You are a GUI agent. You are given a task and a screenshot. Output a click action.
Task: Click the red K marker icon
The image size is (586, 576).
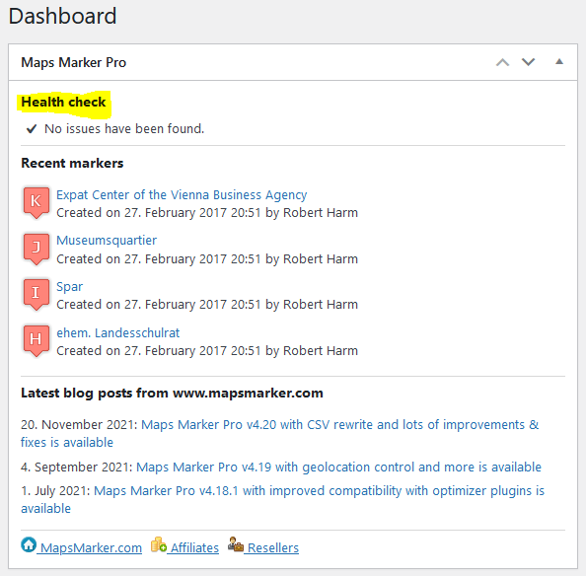click(x=37, y=202)
